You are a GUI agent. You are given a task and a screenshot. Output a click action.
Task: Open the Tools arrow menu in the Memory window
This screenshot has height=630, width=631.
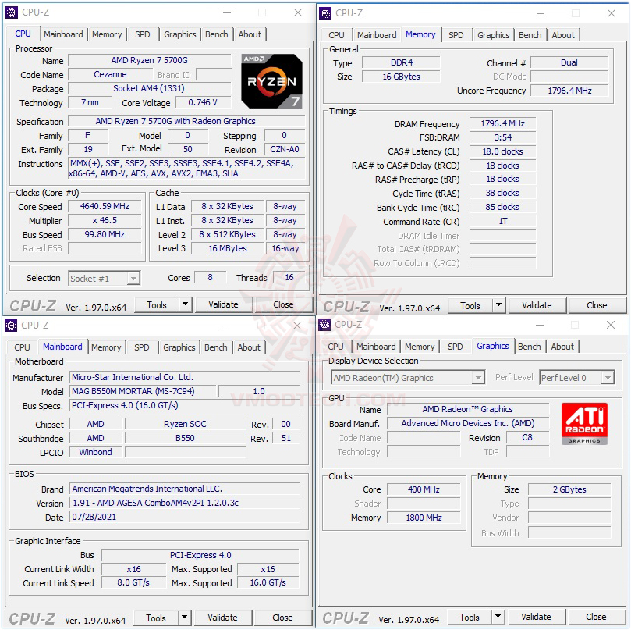(x=498, y=305)
